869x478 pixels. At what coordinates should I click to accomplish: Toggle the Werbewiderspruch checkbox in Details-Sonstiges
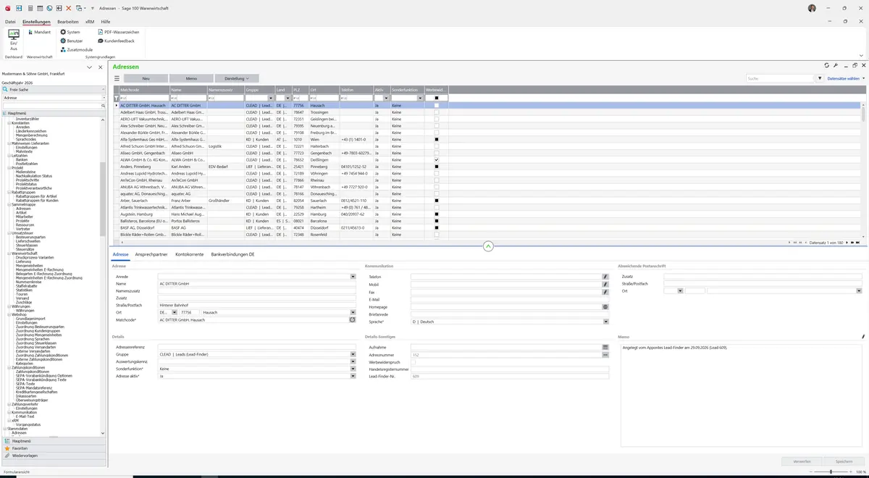click(413, 362)
